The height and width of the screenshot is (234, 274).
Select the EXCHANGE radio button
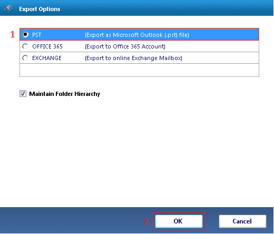coord(25,58)
